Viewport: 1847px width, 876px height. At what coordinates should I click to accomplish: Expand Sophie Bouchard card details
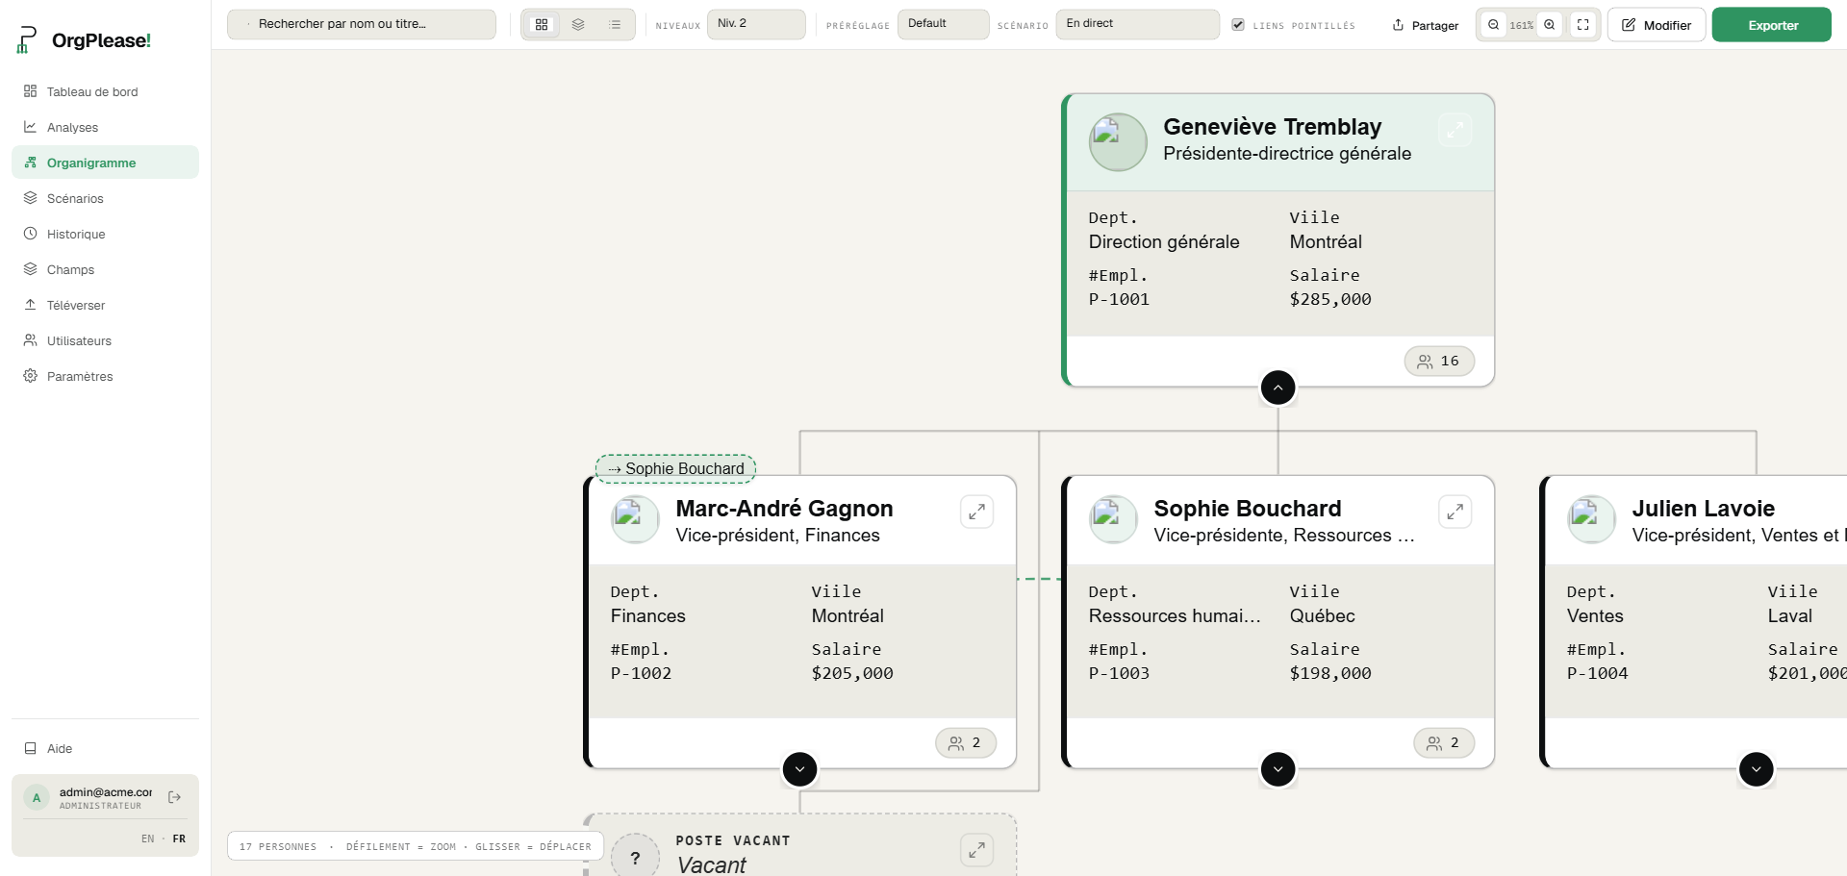[1455, 512]
